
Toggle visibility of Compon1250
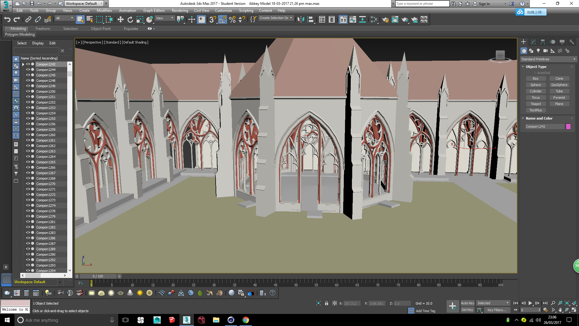point(28,91)
